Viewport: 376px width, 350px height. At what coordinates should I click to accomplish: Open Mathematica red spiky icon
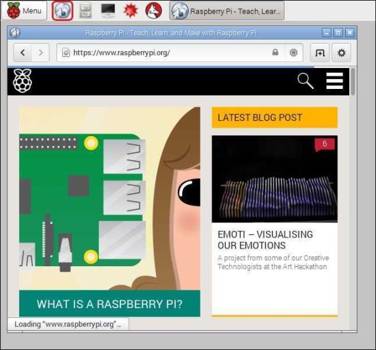tap(130, 10)
